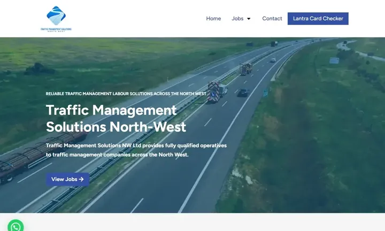Go to the Home menu item

point(213,18)
